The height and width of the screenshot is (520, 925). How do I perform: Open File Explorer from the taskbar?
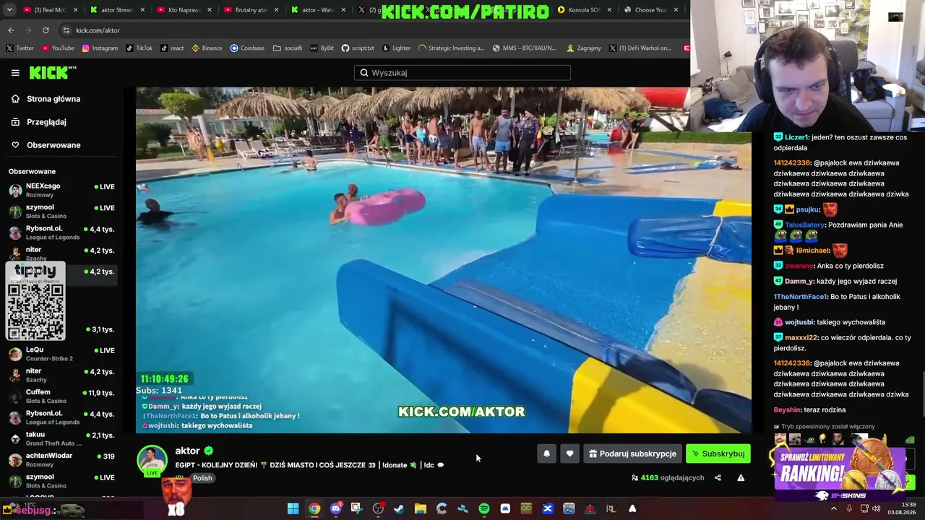click(x=421, y=508)
